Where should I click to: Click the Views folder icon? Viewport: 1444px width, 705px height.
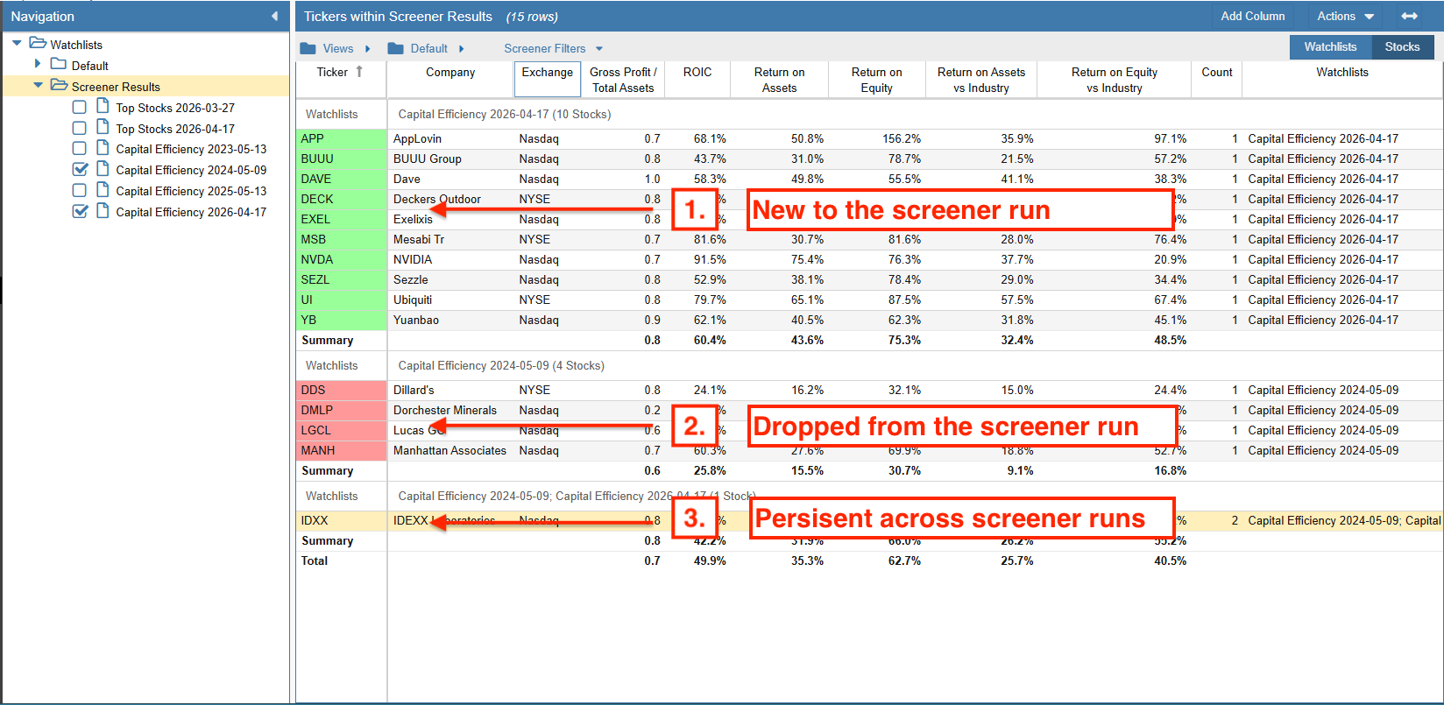[x=308, y=48]
